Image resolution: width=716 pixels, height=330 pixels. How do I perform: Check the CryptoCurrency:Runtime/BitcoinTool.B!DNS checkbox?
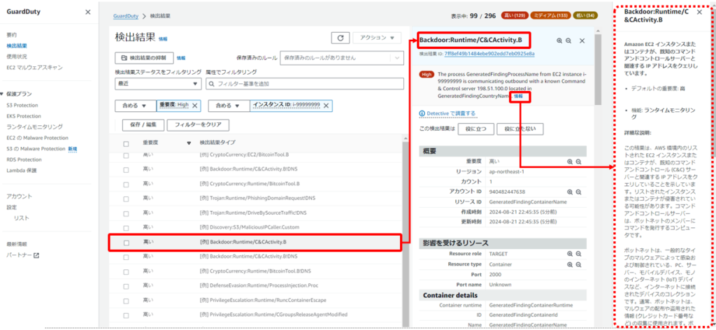[126, 271]
